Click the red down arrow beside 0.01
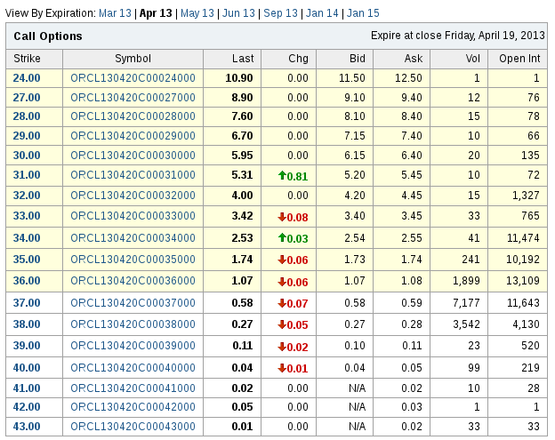The image size is (555, 440). click(282, 368)
